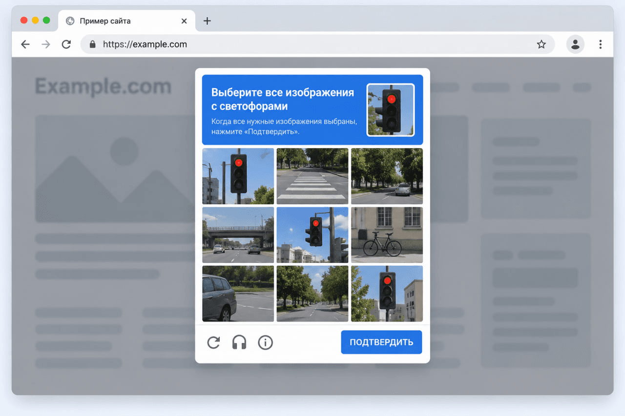Open the browser three-dot menu

[x=601, y=44]
